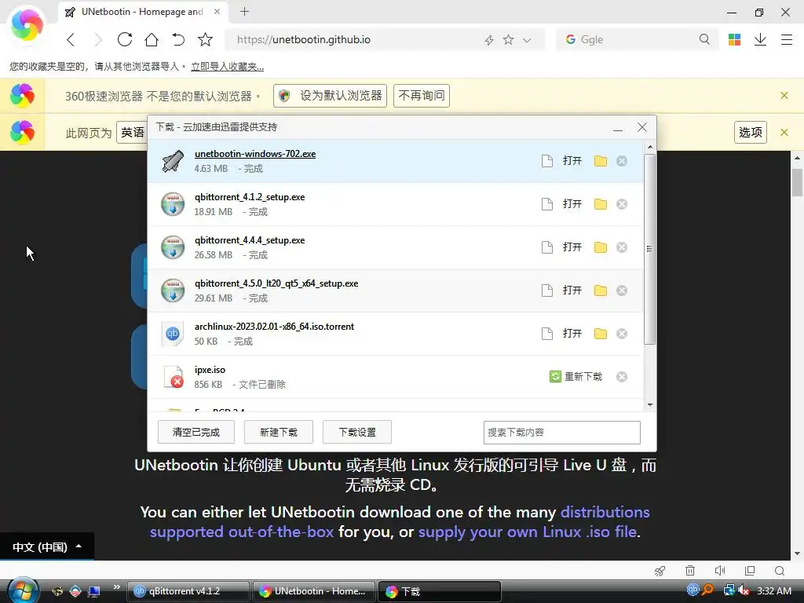
Task: Reload the page with the refresh icon
Action: point(125,39)
